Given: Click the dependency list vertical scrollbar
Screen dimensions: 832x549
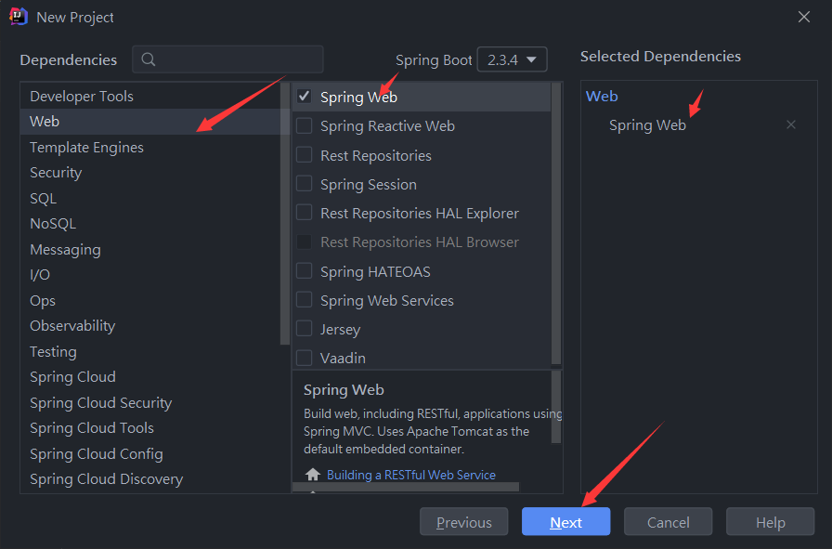Looking at the screenshot, I should coord(556,223).
